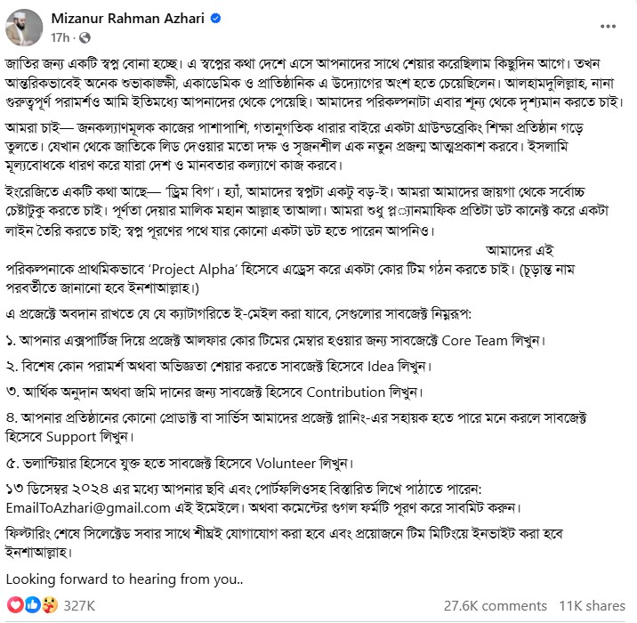Click the public globe privacy icon
The image size is (637, 623).
85,38
